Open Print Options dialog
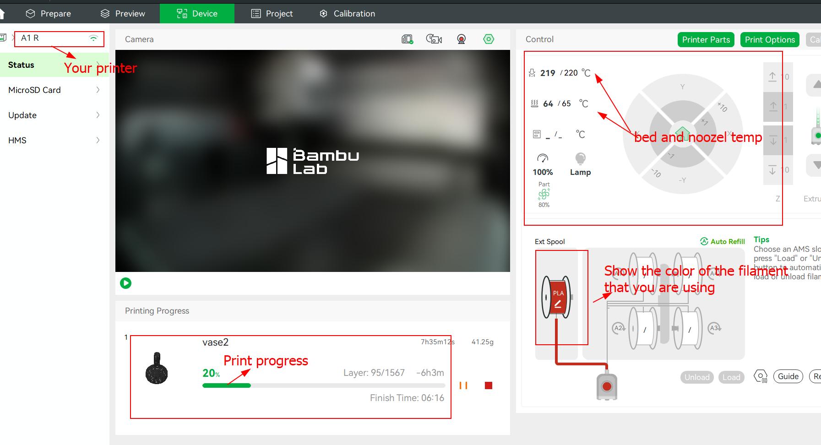821x445 pixels. click(770, 39)
